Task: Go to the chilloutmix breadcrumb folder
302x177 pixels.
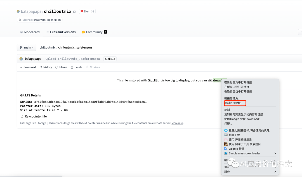Action: tap(48, 47)
